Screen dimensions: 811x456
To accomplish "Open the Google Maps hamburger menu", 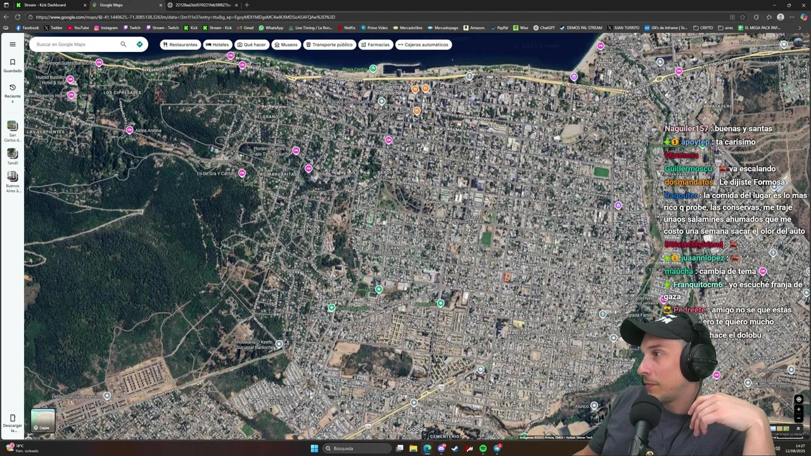I will point(12,44).
